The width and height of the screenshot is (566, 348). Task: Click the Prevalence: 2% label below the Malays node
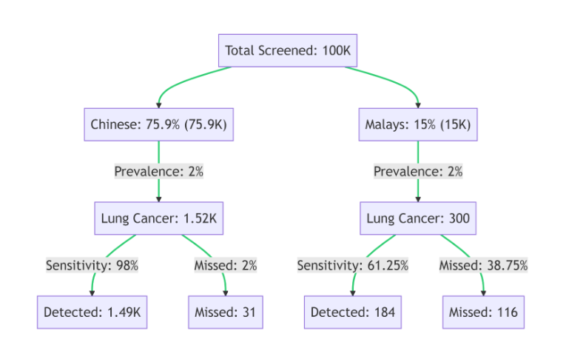pos(418,172)
